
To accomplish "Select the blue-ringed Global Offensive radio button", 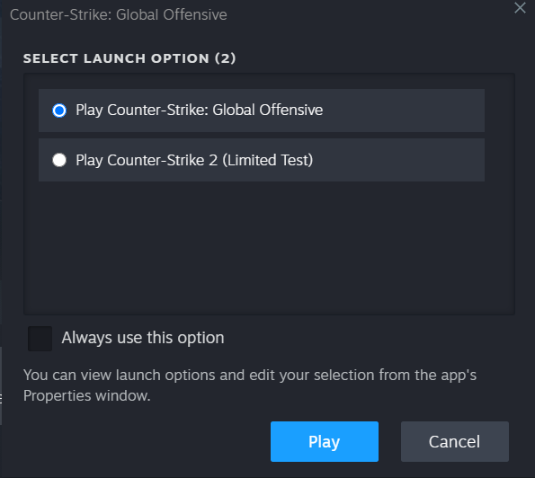I will 59,111.
